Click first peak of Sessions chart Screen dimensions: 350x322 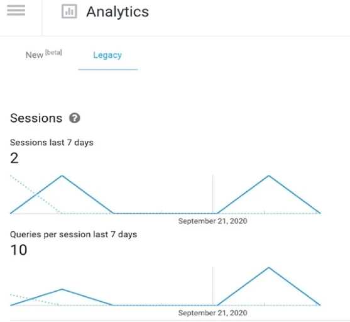point(62,176)
